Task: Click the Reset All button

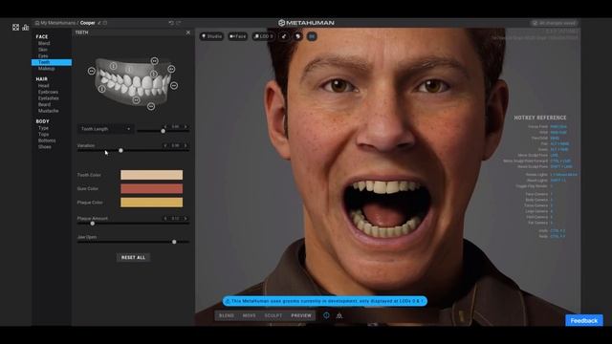Action: [133, 257]
